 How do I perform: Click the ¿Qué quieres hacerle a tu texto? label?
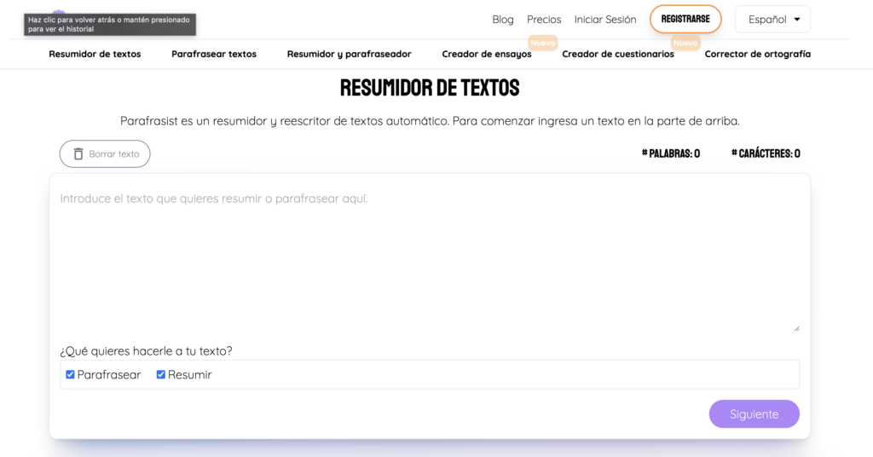pyautogui.click(x=146, y=351)
